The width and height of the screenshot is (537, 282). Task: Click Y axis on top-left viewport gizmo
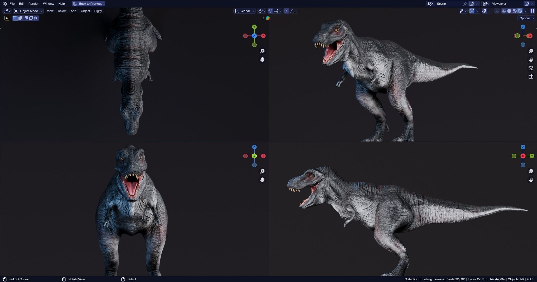coord(254,27)
